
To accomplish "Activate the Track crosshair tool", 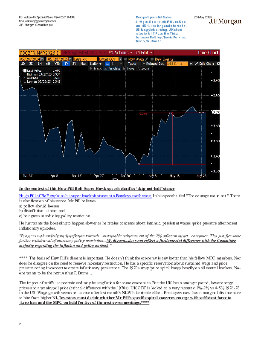I will pyautogui.click(x=96, y=68).
